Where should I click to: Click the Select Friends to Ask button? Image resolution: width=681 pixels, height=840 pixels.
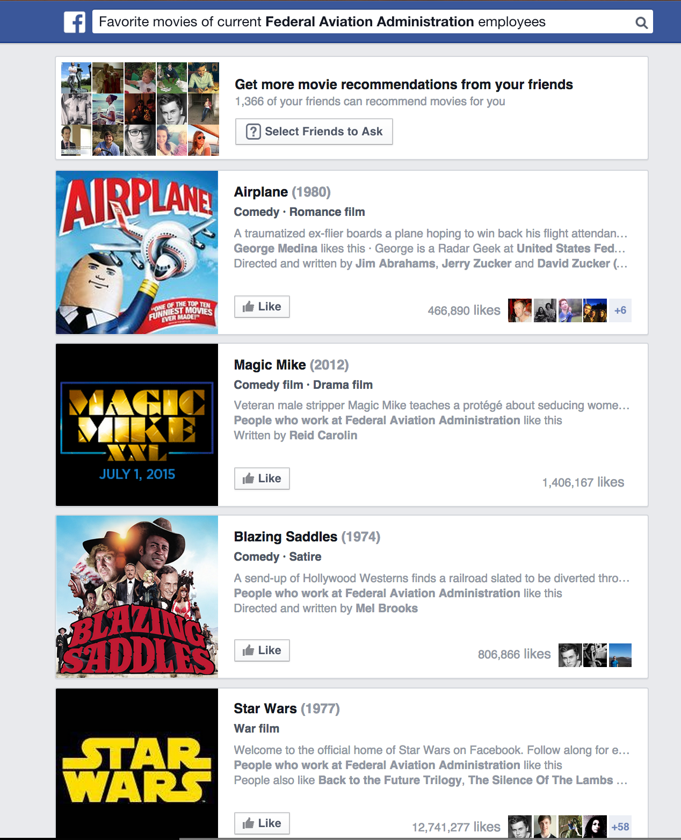[x=314, y=132]
